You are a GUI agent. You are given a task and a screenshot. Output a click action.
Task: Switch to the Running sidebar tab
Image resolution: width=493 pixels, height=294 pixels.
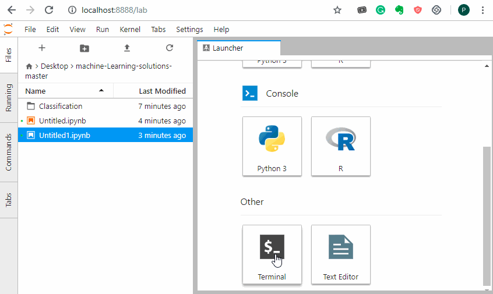coord(9,98)
